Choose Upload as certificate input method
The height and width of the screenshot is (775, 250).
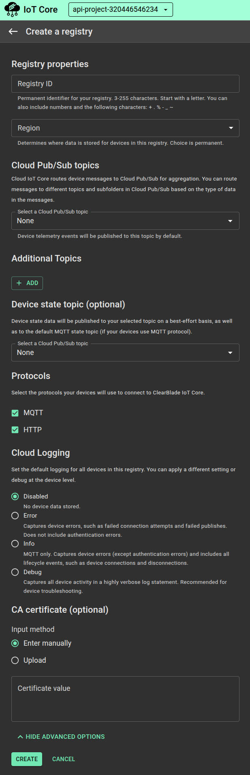click(x=15, y=660)
